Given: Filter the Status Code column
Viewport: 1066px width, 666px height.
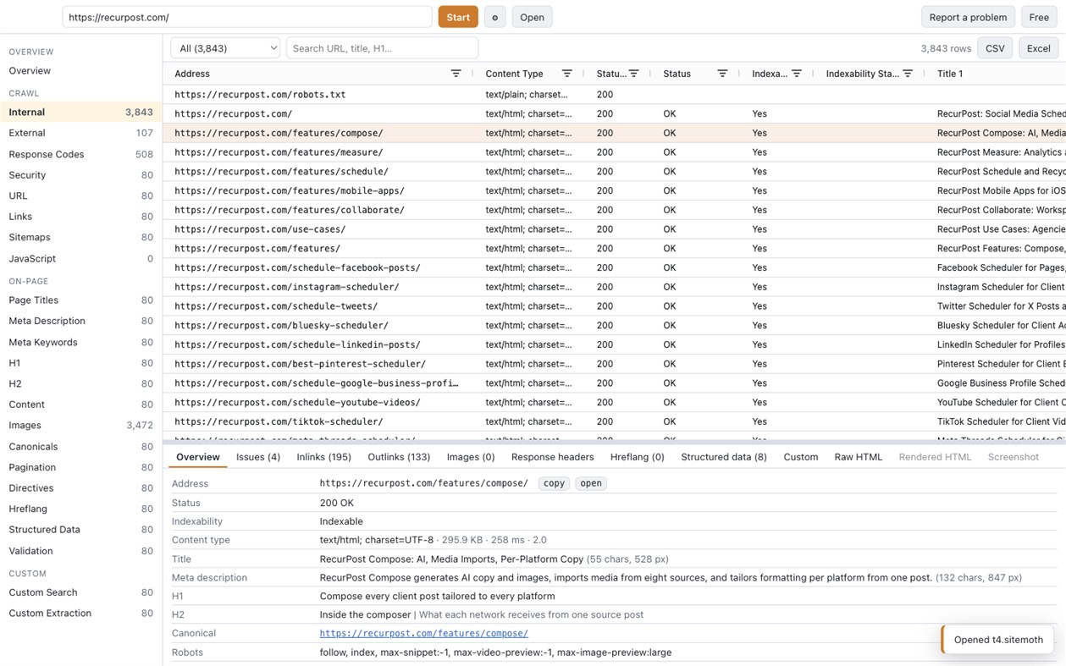Looking at the screenshot, I should [x=633, y=74].
